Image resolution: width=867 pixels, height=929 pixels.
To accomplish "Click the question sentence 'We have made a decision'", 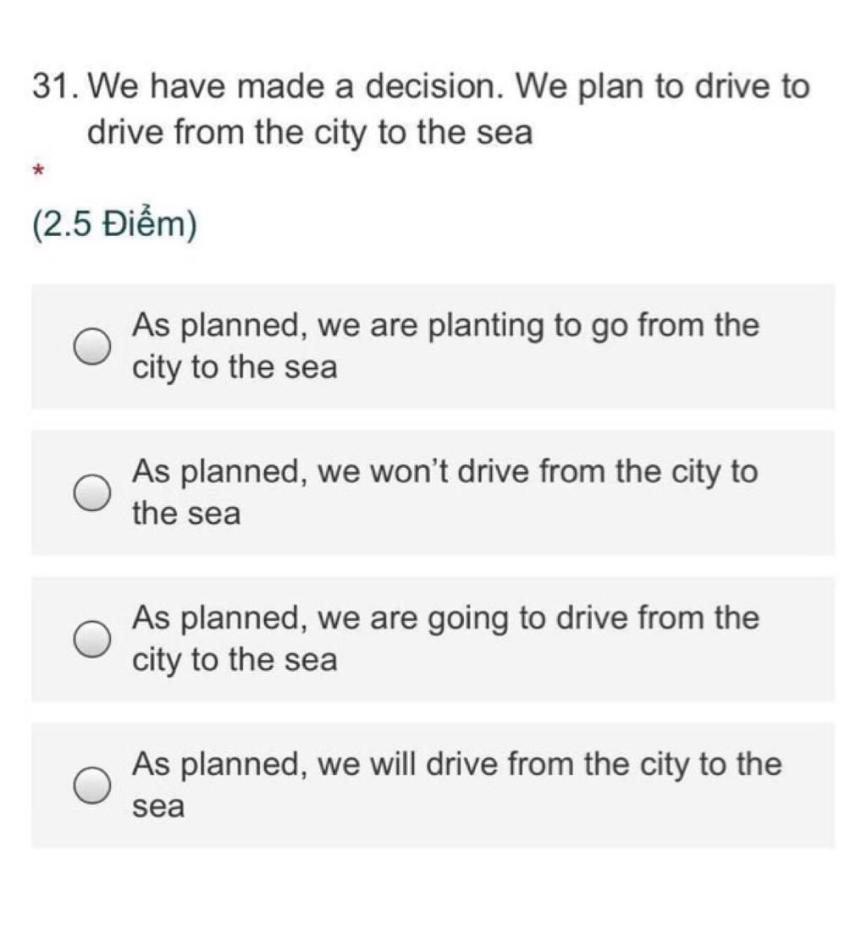I will point(295,86).
